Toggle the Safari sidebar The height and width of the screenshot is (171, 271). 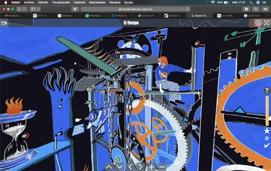click(x=33, y=9)
